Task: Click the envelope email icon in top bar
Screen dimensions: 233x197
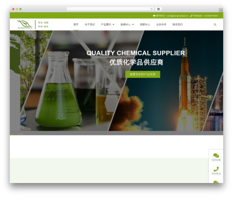Action: (x=154, y=16)
